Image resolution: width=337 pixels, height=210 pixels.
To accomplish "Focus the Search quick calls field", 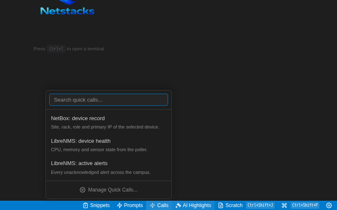I will click(x=109, y=100).
